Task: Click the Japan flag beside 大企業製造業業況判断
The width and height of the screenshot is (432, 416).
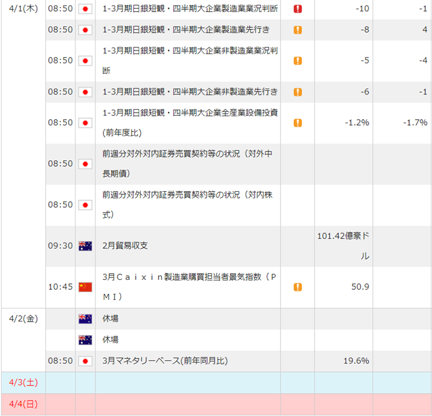Action: pyautogui.click(x=85, y=9)
